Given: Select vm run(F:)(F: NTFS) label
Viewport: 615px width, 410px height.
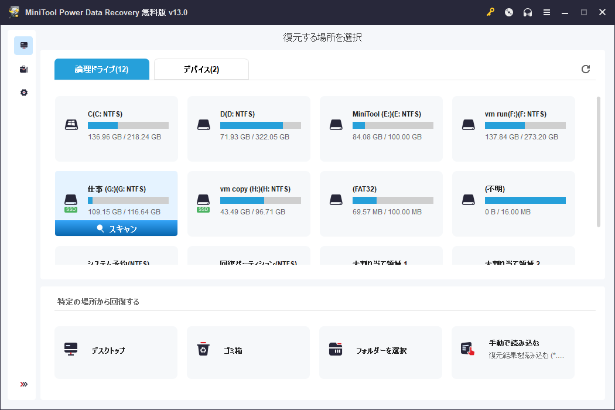Looking at the screenshot, I should tap(515, 114).
